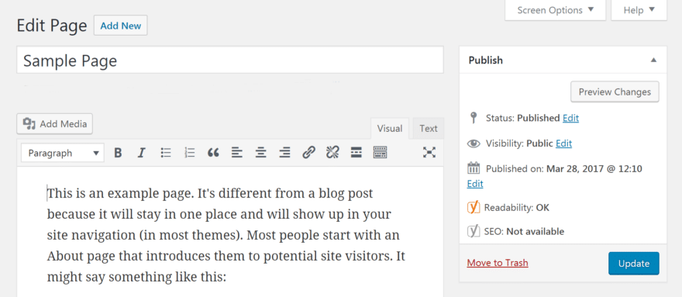This screenshot has width=682, height=297.
Task: Enable distraction-free writing mode
Action: pos(429,153)
